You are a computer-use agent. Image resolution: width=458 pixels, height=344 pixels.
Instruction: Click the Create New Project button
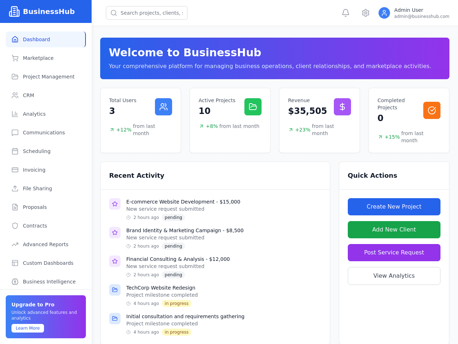(x=394, y=207)
